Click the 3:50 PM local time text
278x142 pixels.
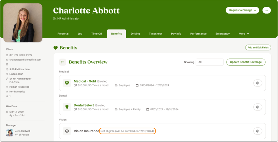[x=20, y=69]
